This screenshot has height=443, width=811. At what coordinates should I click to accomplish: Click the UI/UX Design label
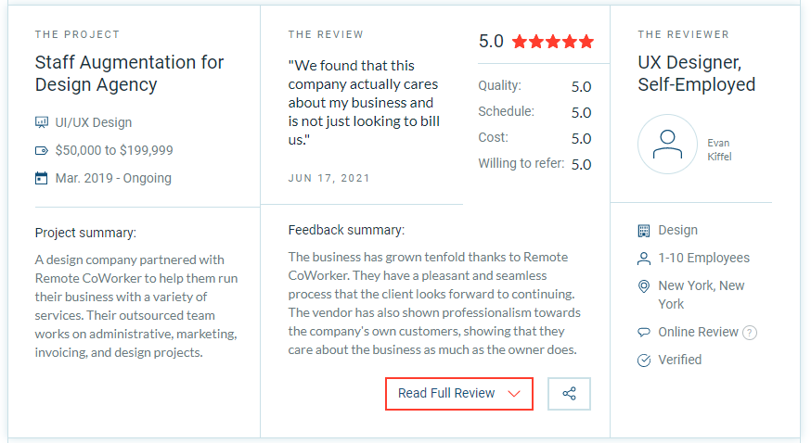pos(94,122)
